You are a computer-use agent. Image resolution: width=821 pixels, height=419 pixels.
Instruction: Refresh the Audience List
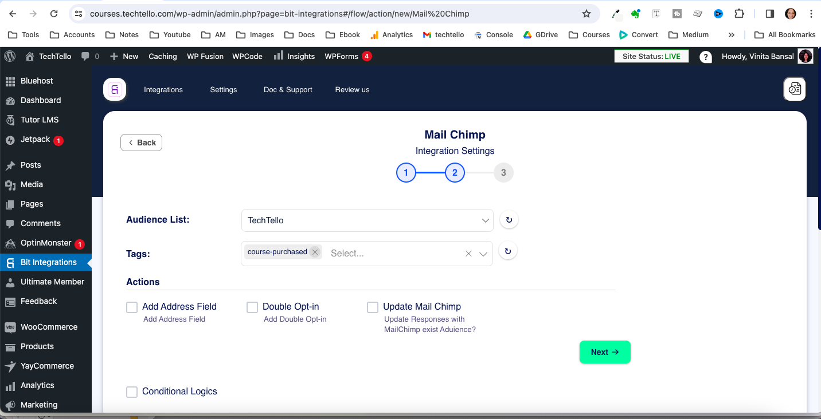(x=509, y=220)
